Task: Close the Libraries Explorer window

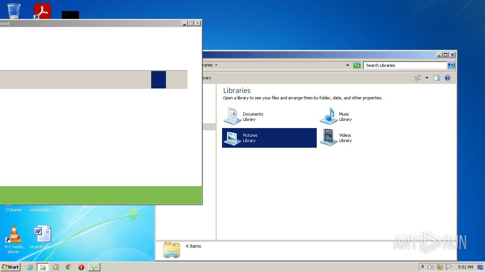Action: tap(452, 55)
